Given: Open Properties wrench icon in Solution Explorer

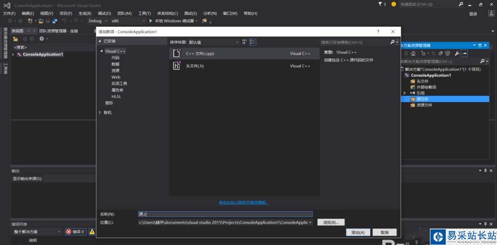Looking at the screenshot, I should tap(457, 53).
